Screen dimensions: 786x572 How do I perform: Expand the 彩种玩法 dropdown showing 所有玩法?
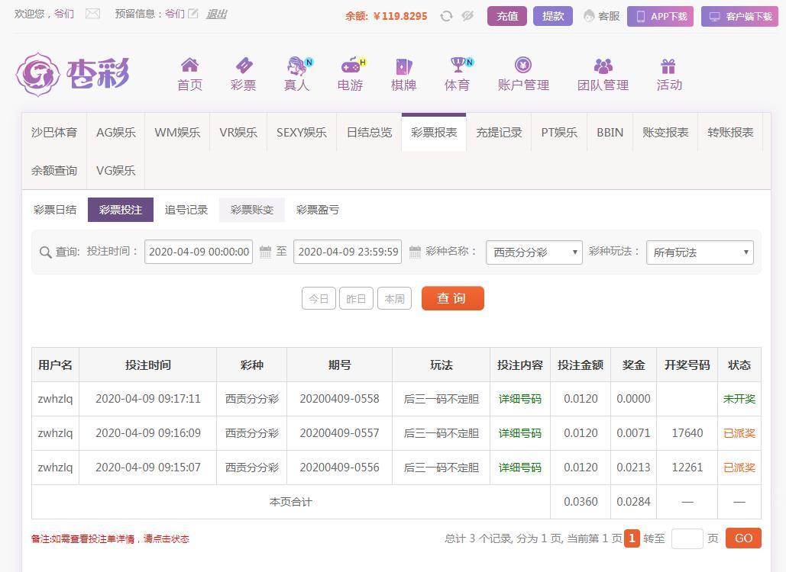(x=699, y=252)
